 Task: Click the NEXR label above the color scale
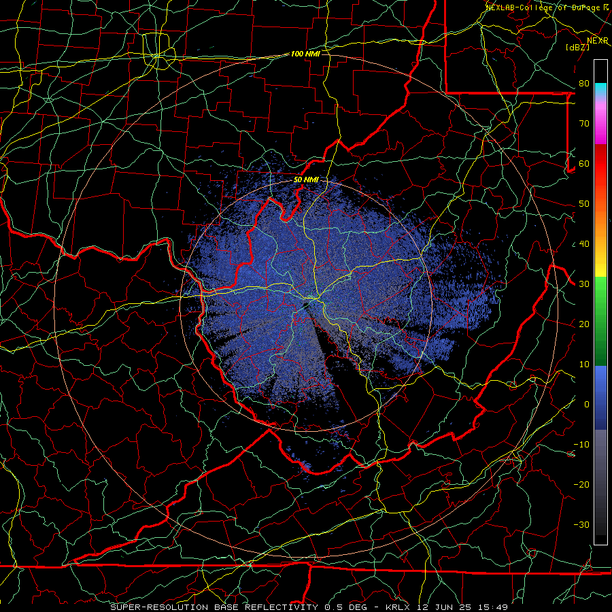(598, 40)
